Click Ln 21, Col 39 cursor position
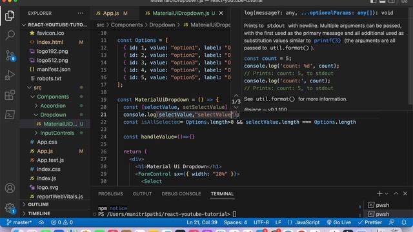 pos(202,222)
